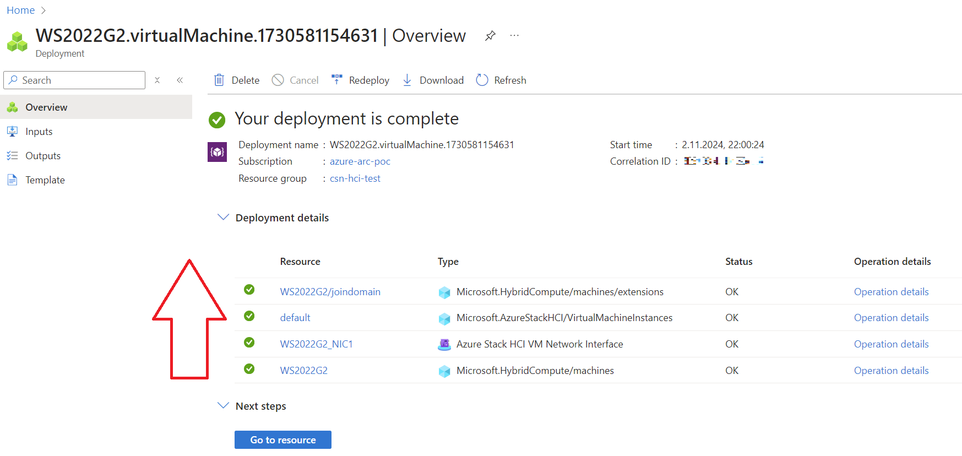962x456 pixels.
Task: Click the Redeploy label in the toolbar
Action: (369, 80)
